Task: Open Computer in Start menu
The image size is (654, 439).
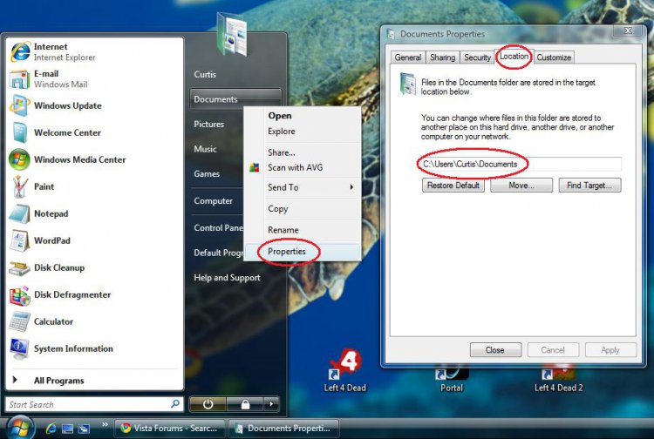Action: point(213,200)
